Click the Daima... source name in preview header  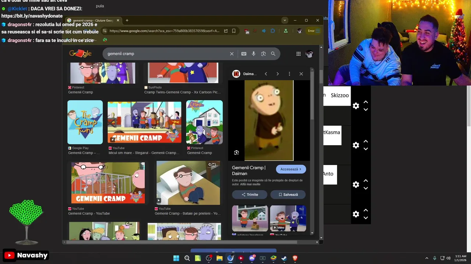250,74
